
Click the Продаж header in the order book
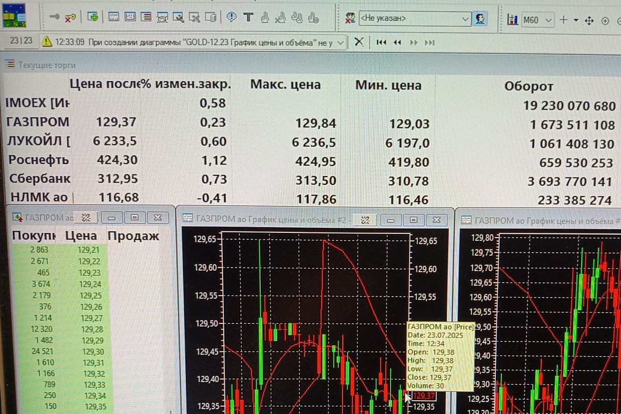134,236
